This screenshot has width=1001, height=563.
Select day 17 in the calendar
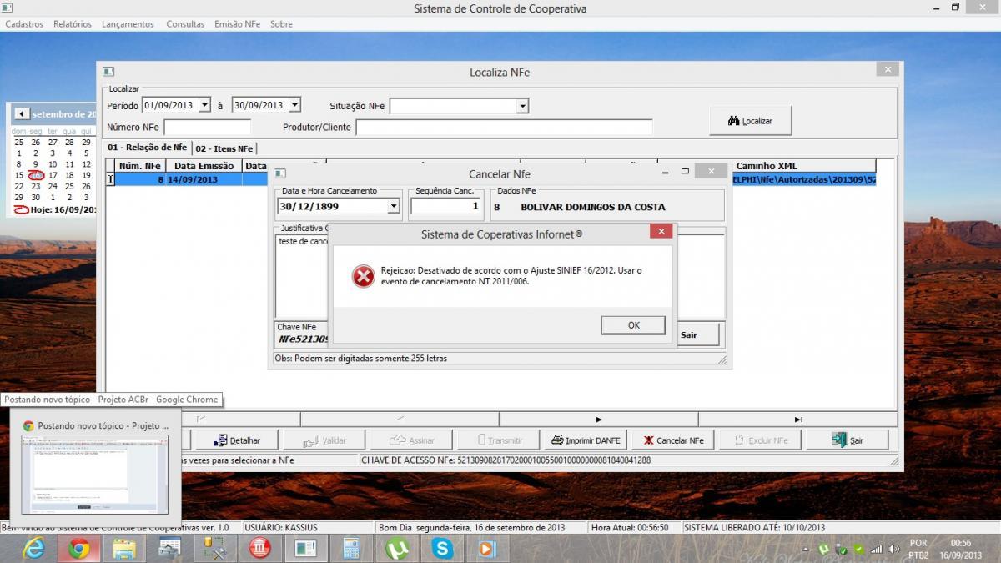click(x=53, y=175)
